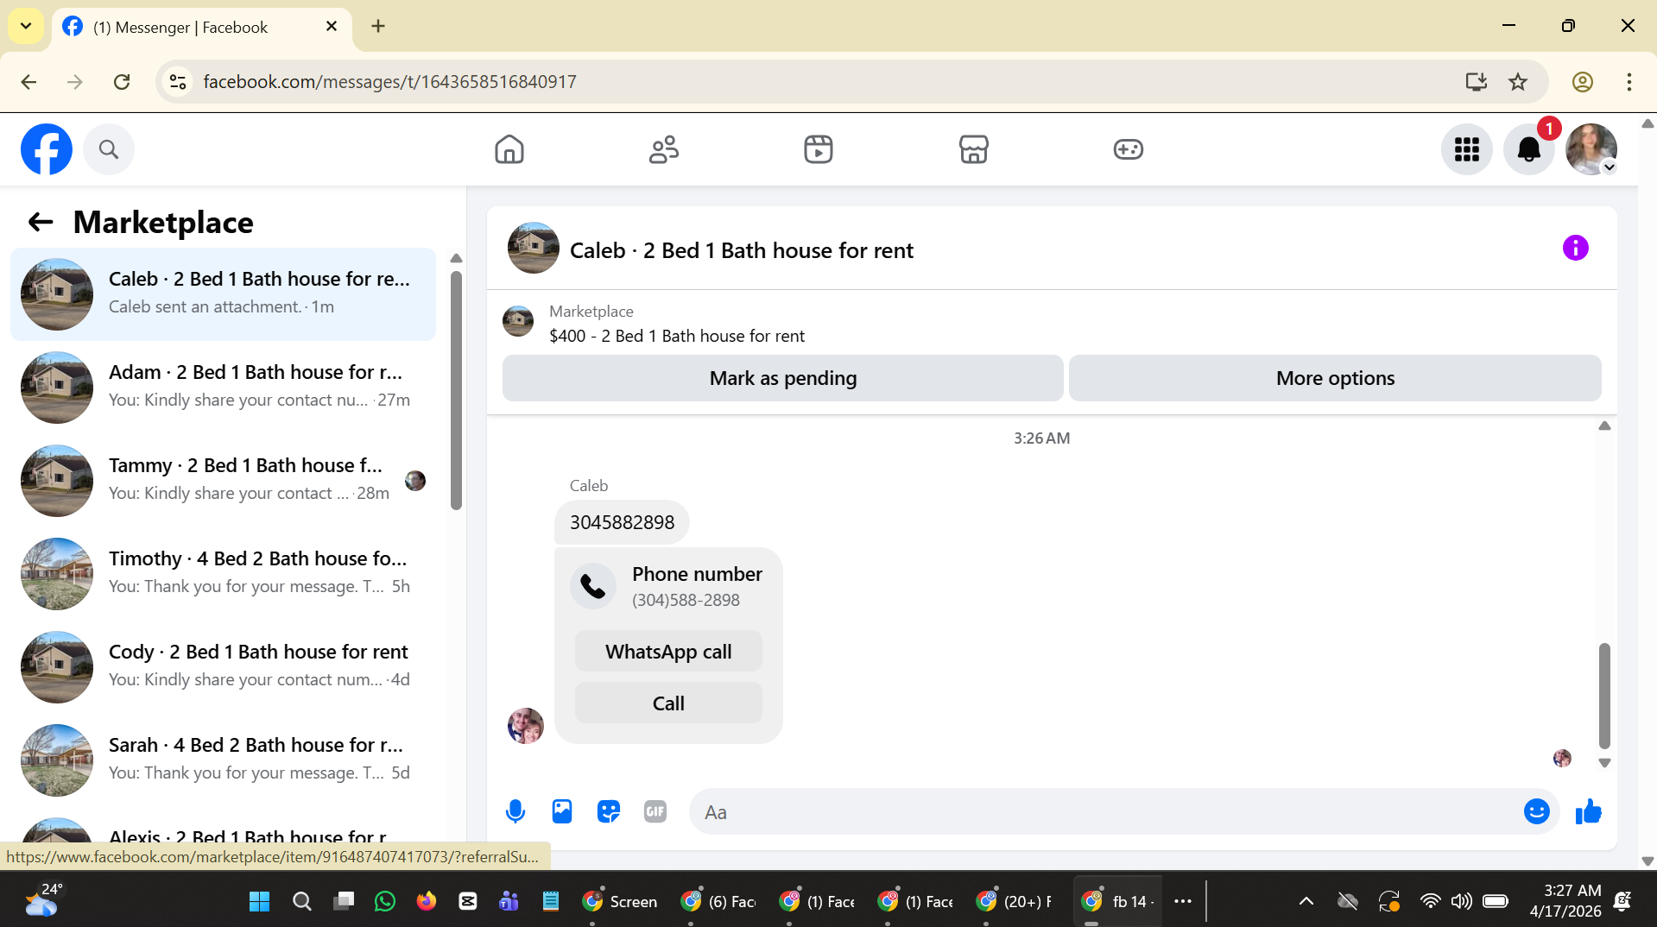Open conversation information icon for Caleb
This screenshot has width=1657, height=927.
(1575, 249)
